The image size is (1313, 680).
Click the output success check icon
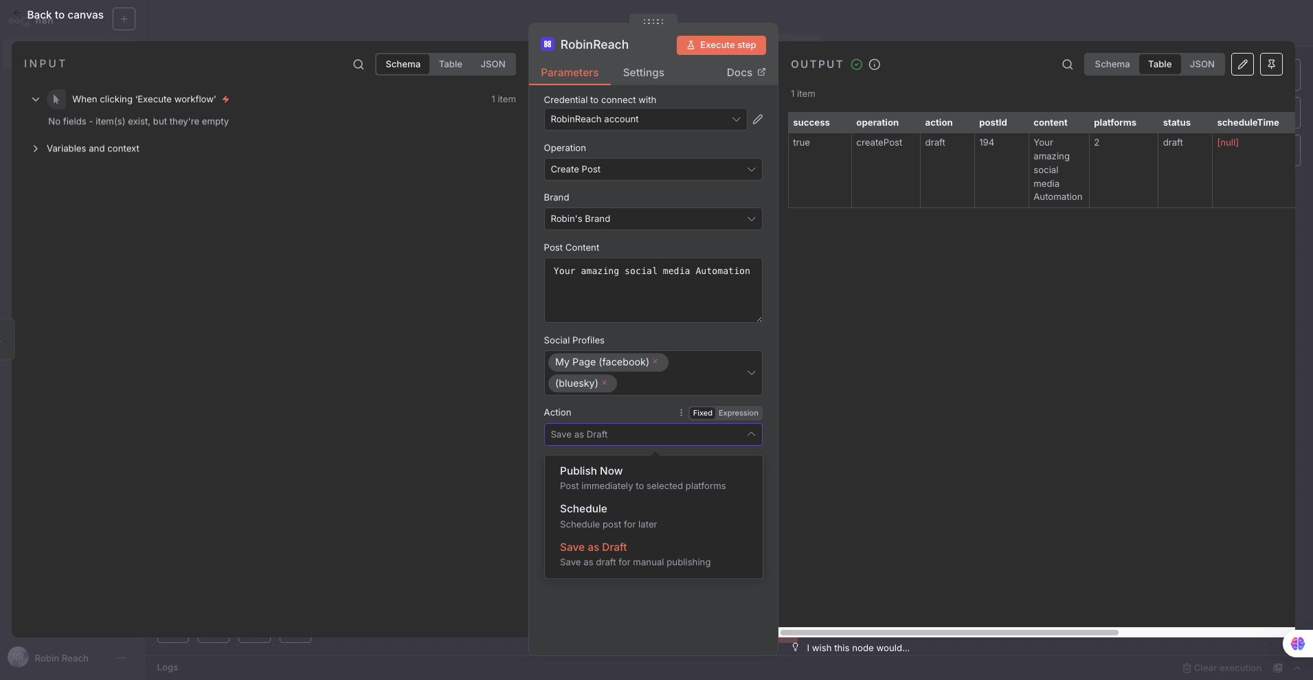click(x=857, y=65)
